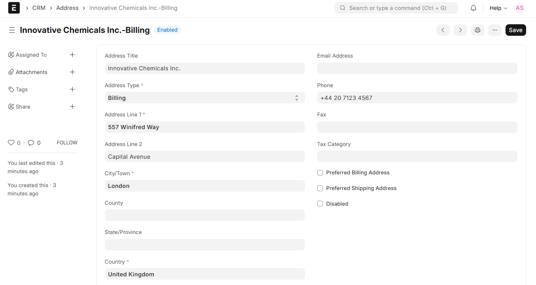
Task: Open the notifications bell
Action: [473, 8]
